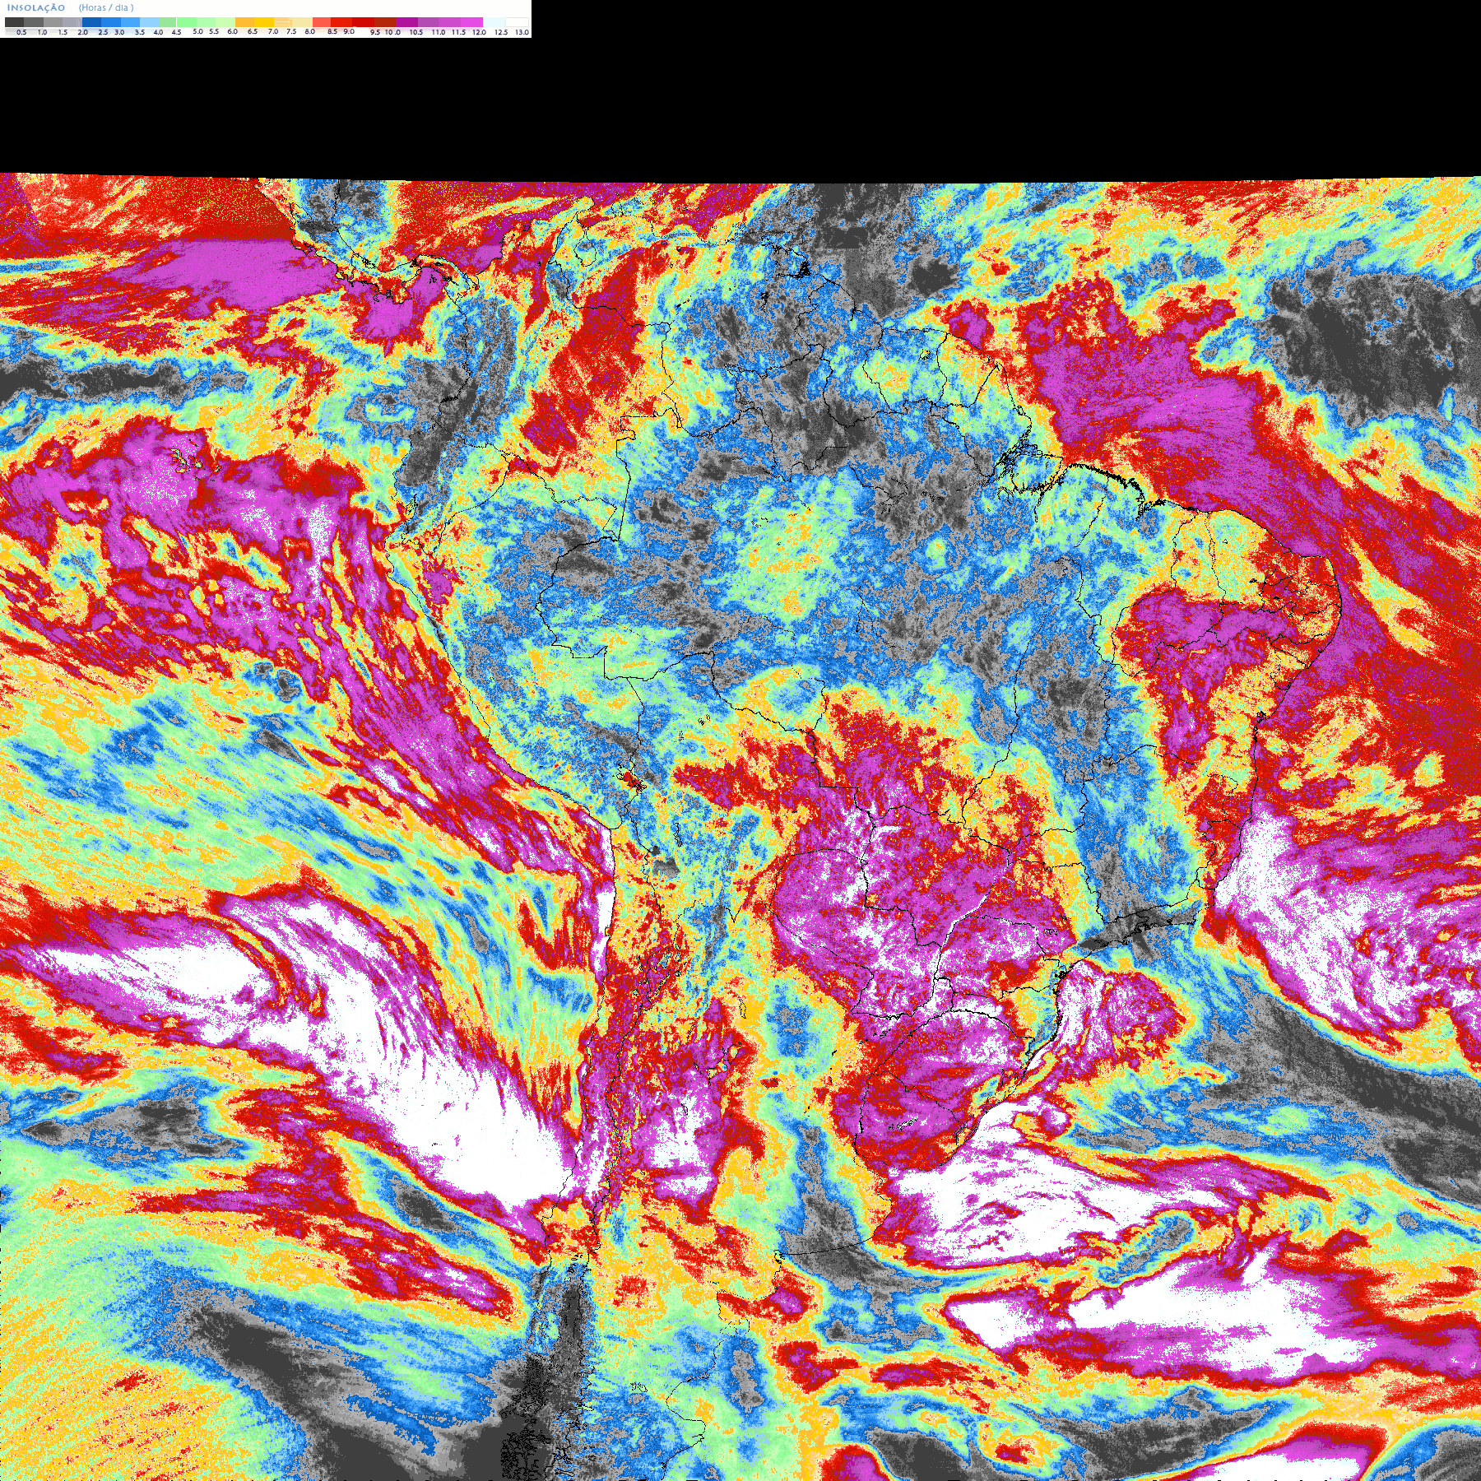
Task: Click the 4.5 legend value
Action: 176,32
